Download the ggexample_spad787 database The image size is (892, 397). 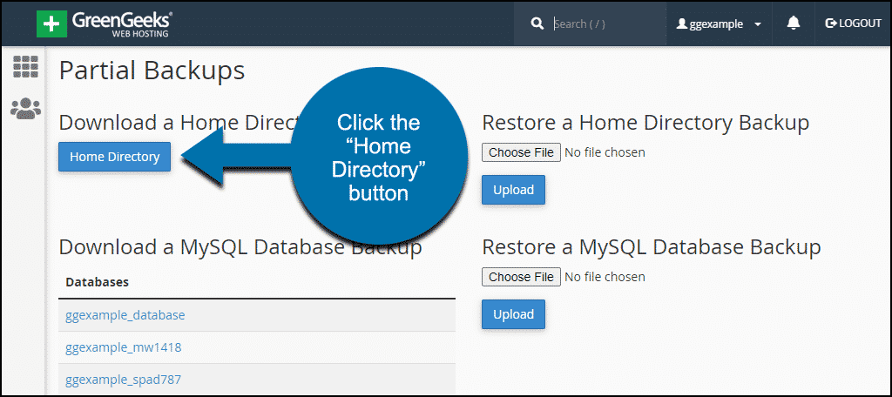[123, 380]
